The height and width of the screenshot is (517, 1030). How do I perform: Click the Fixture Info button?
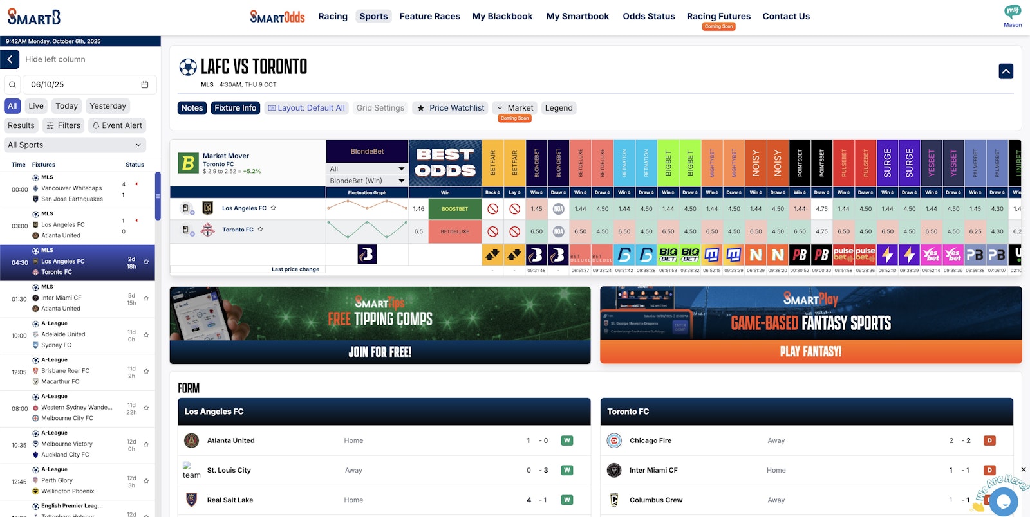(235, 108)
